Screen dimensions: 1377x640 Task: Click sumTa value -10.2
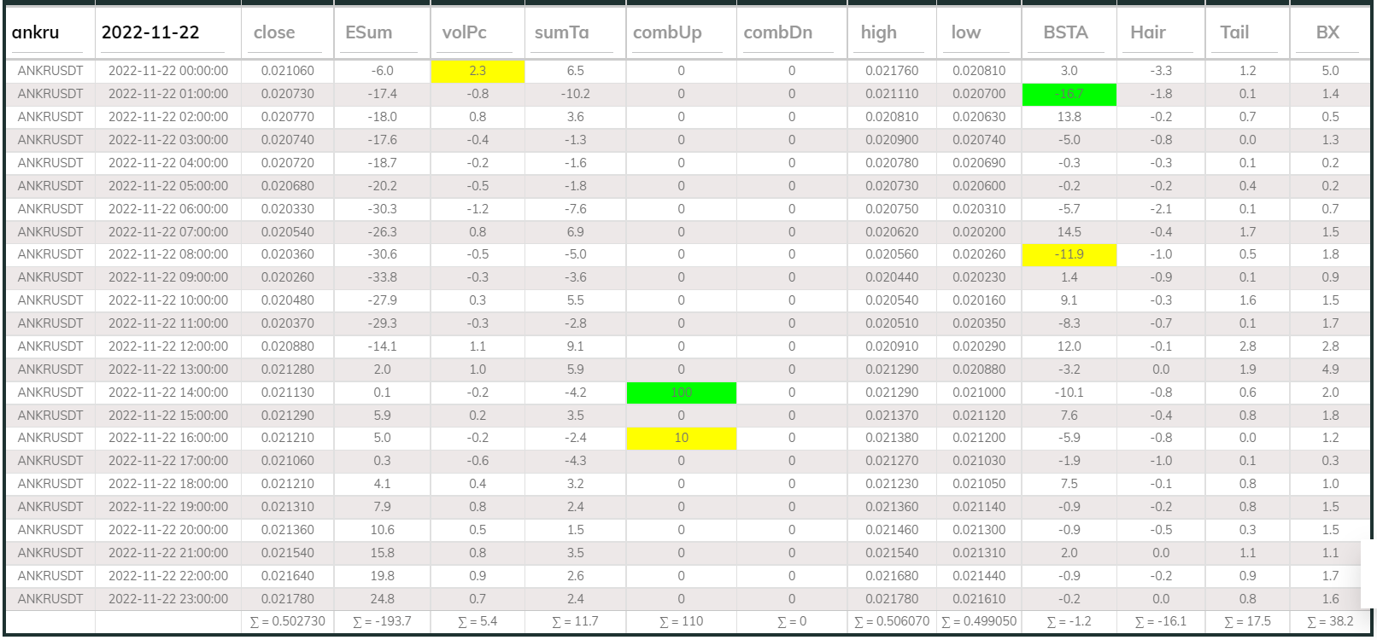point(575,94)
